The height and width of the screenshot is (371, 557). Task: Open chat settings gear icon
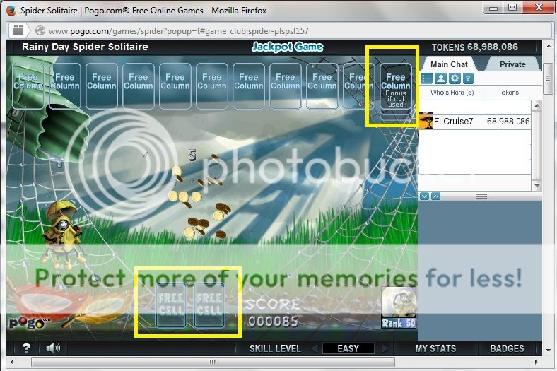pos(455,78)
